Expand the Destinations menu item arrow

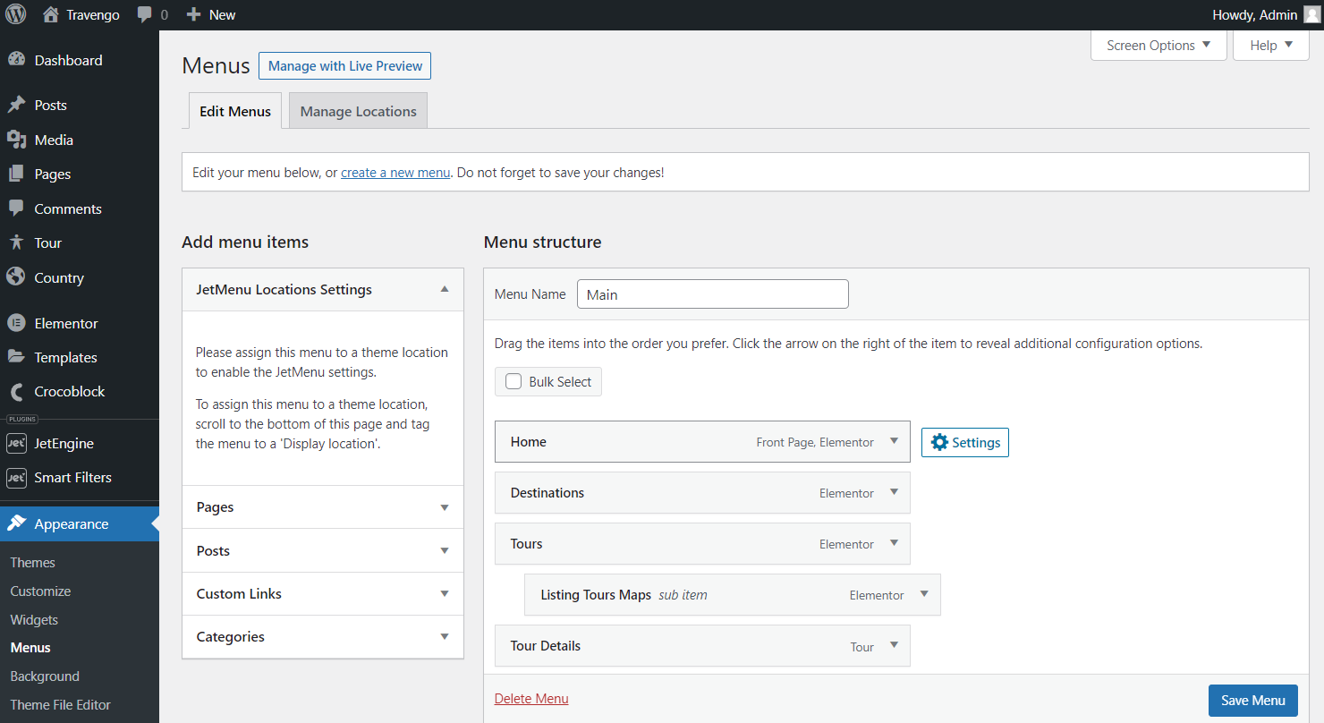tap(894, 492)
